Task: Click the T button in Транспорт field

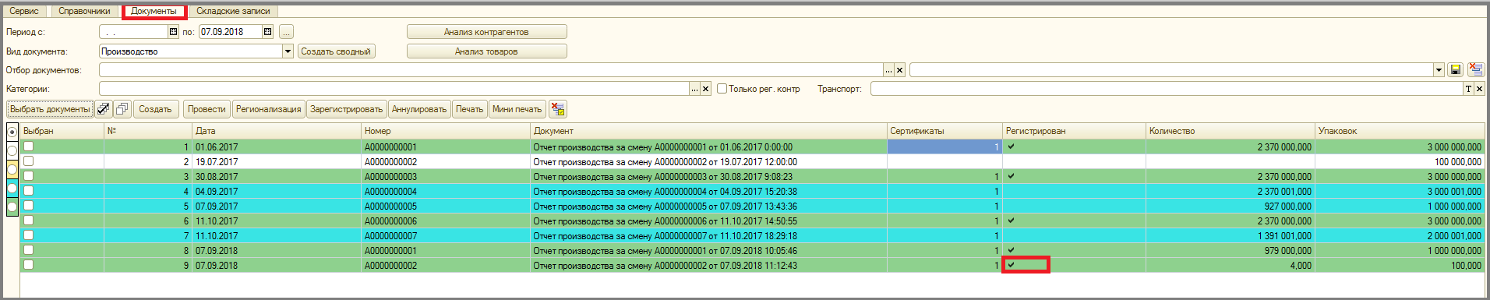Action: (1468, 89)
